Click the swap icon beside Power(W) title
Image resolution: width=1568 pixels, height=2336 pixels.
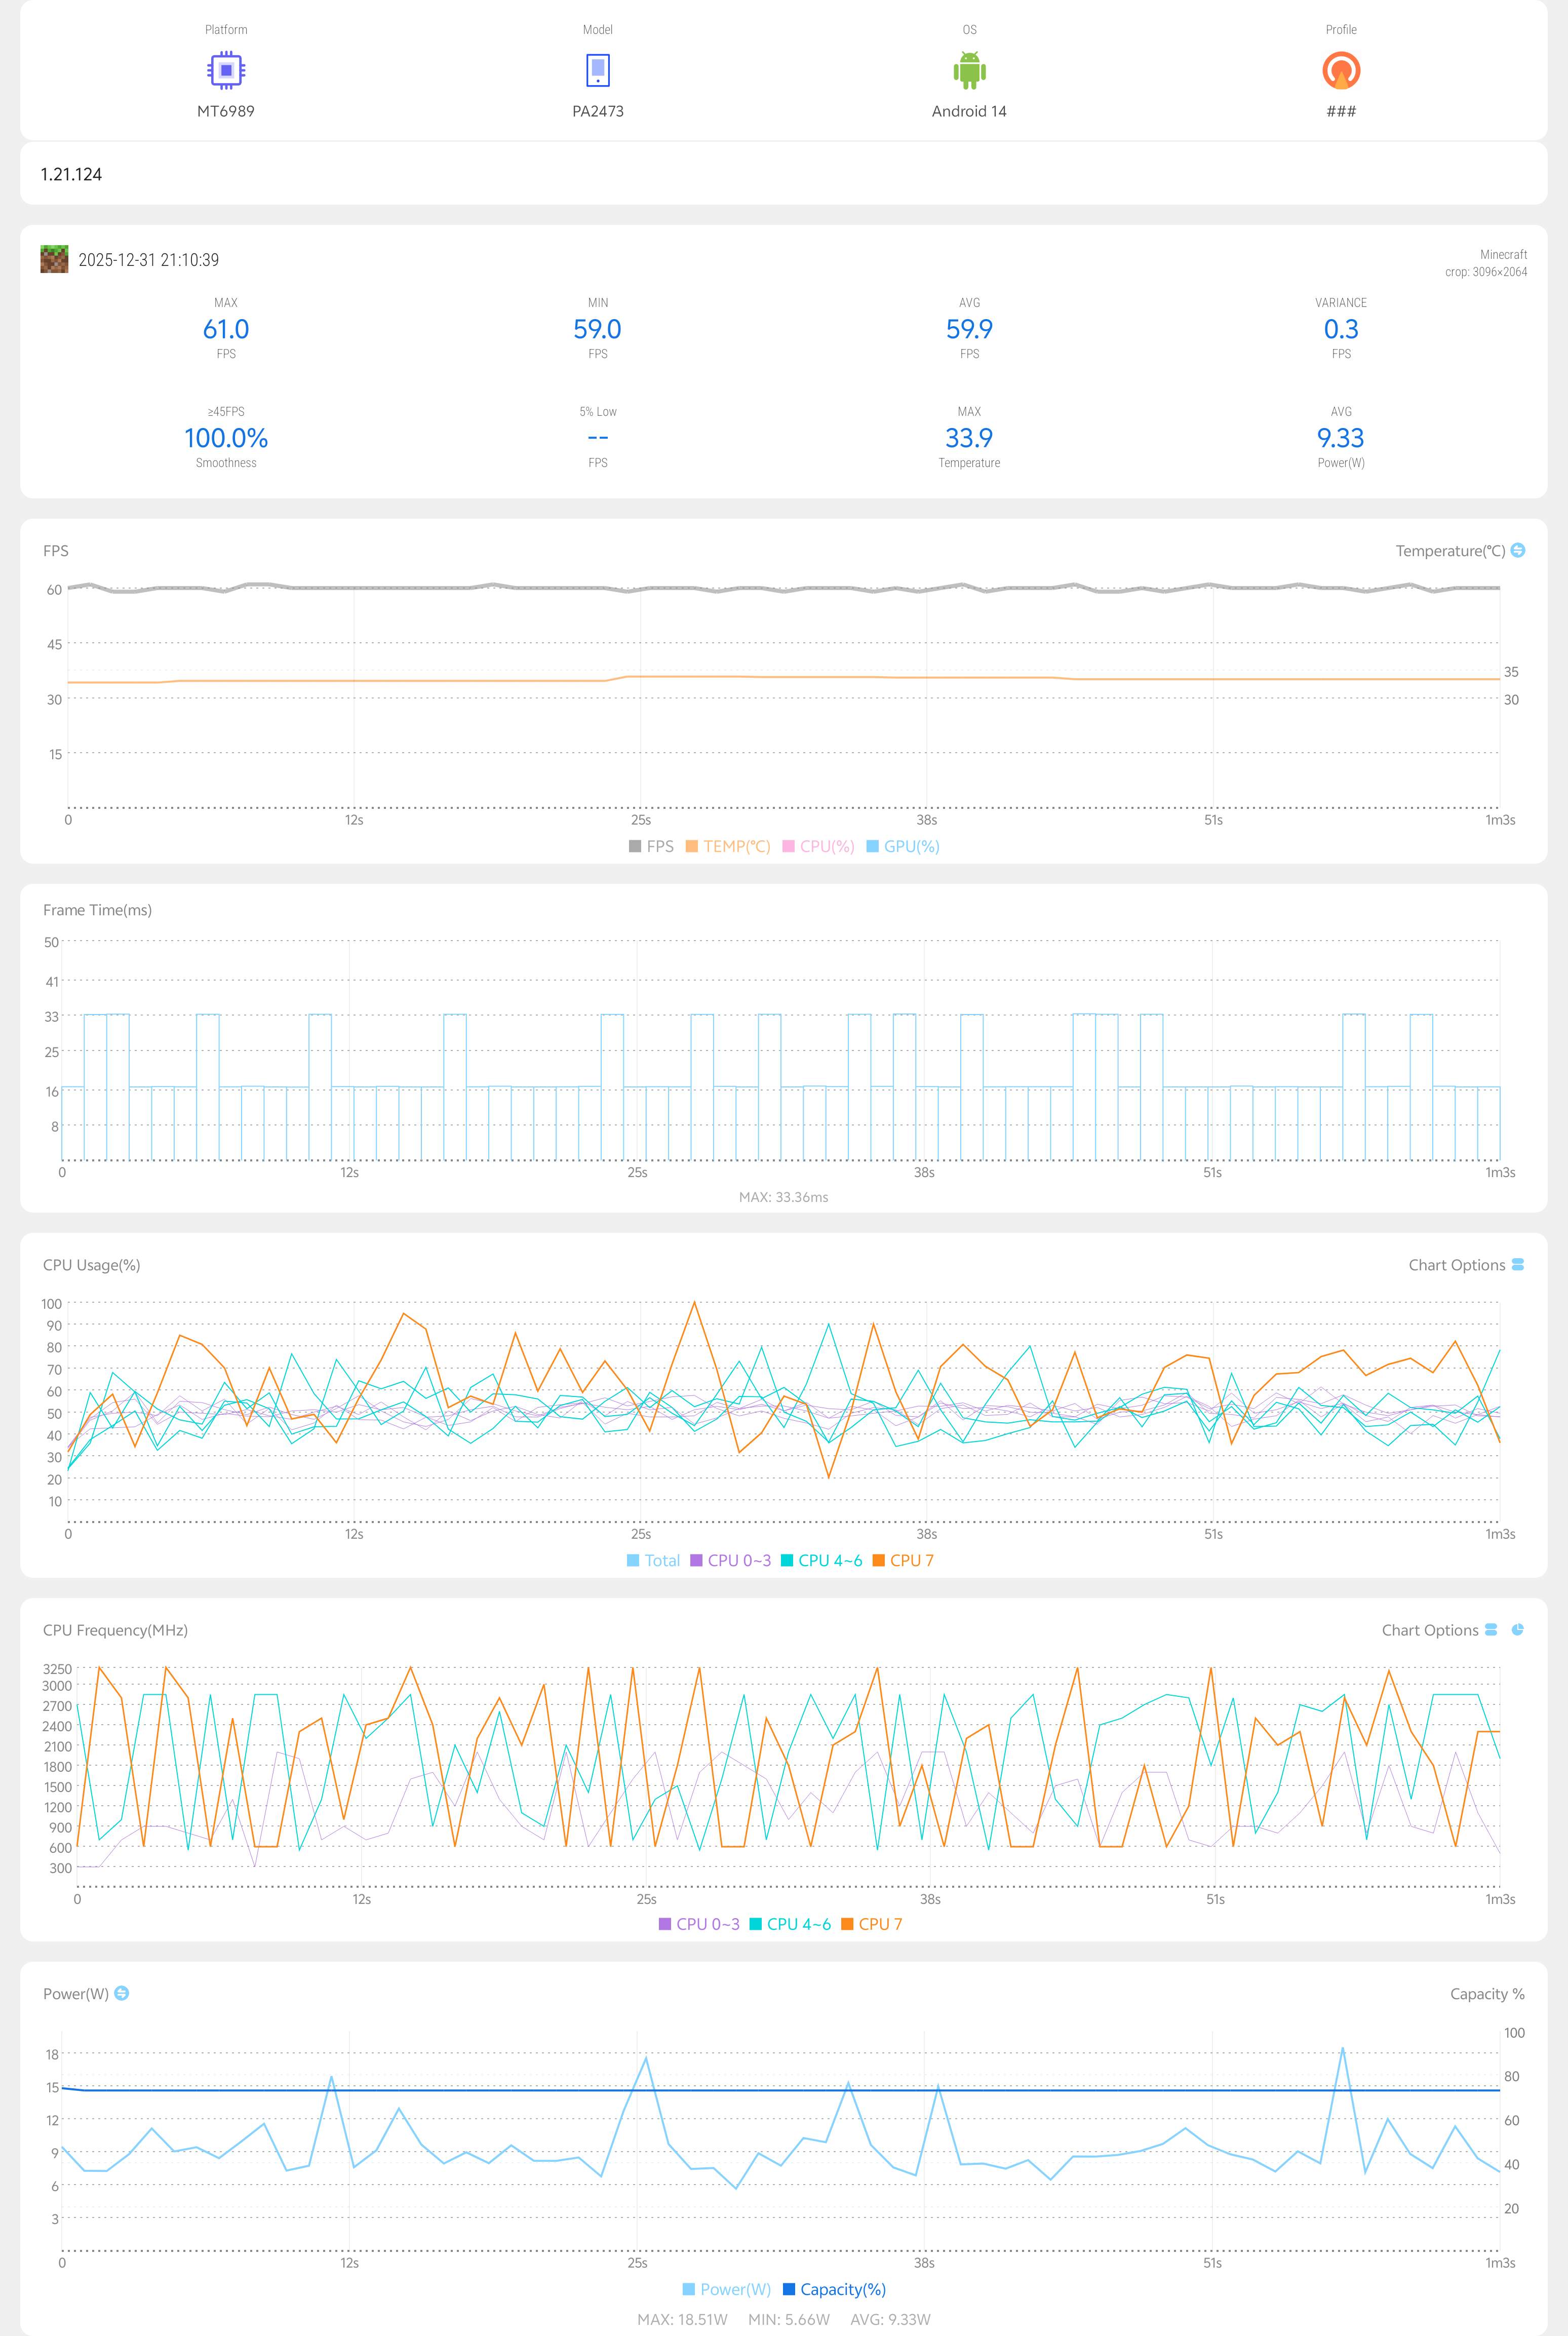coord(122,1993)
